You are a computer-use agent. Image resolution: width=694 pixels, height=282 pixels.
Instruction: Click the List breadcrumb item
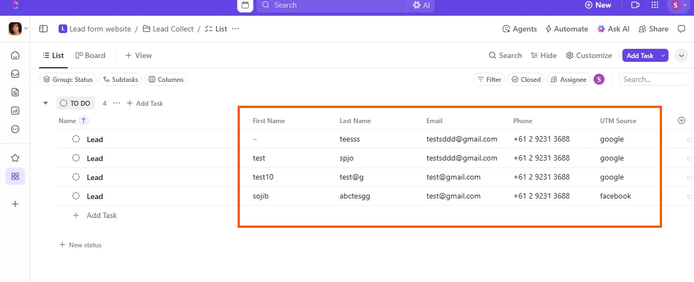point(216,29)
